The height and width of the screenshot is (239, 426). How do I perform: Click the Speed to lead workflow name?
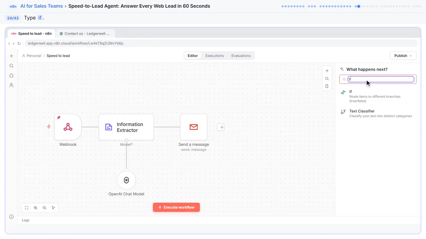coord(58,56)
